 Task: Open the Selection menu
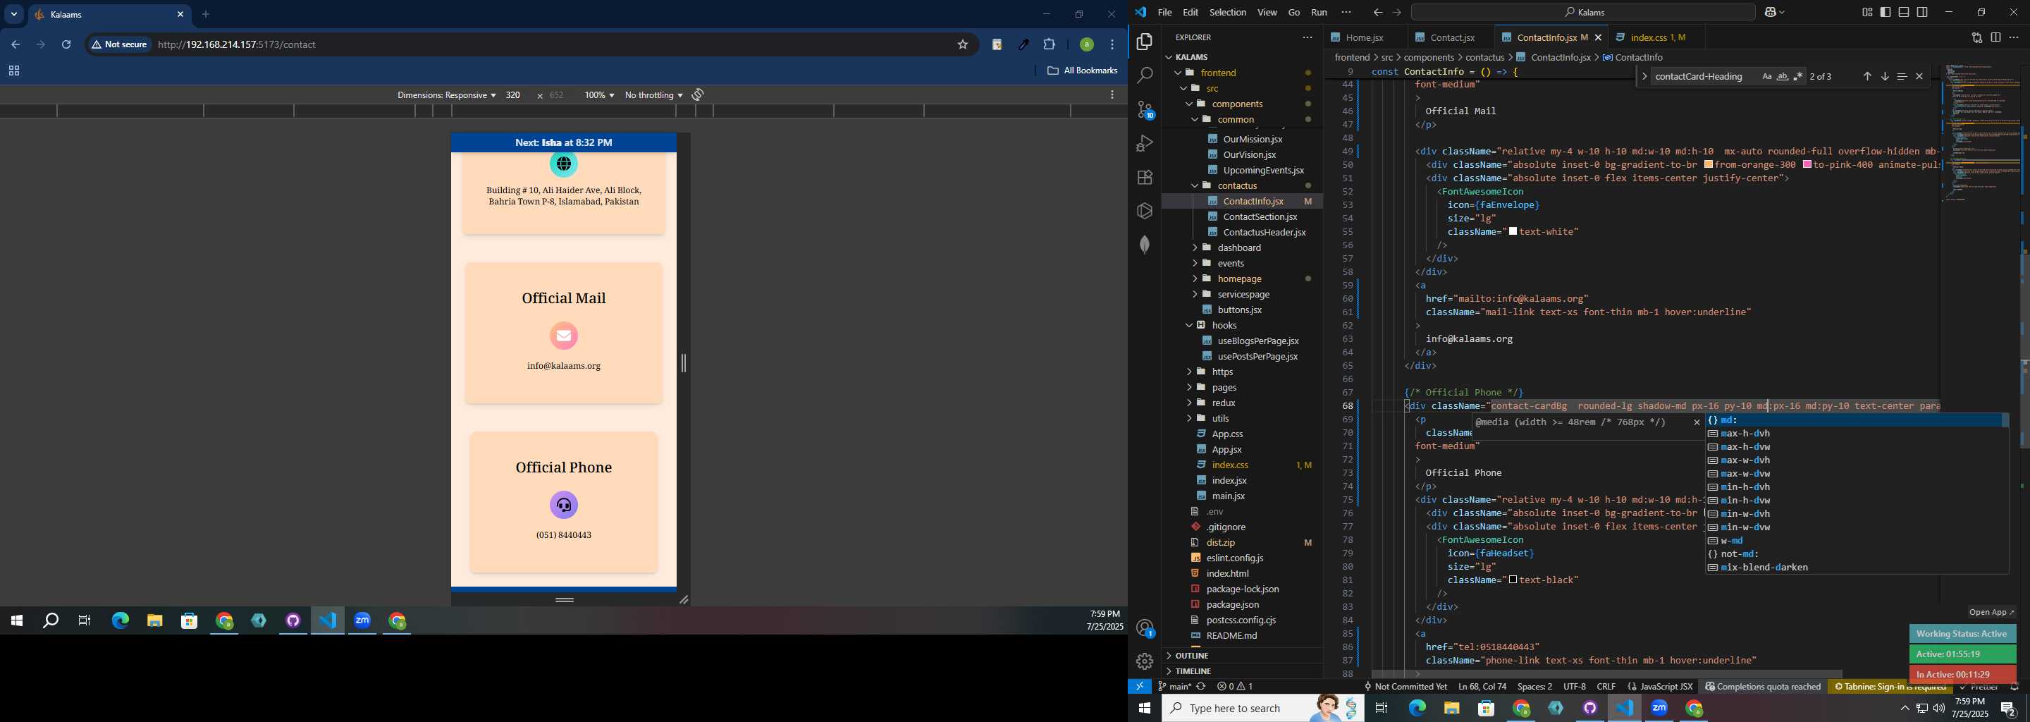click(1227, 13)
